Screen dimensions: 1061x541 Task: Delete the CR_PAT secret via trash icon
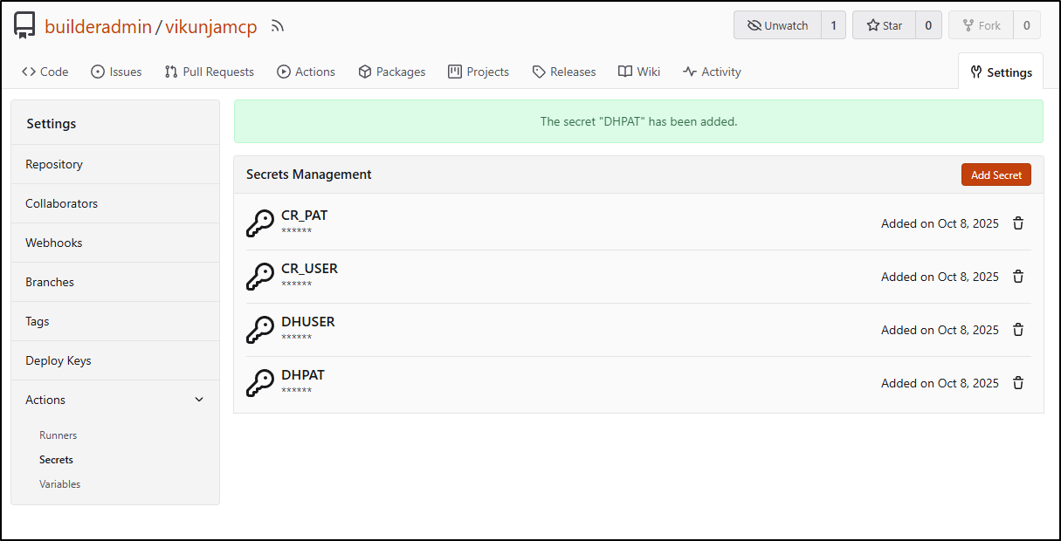tap(1017, 223)
